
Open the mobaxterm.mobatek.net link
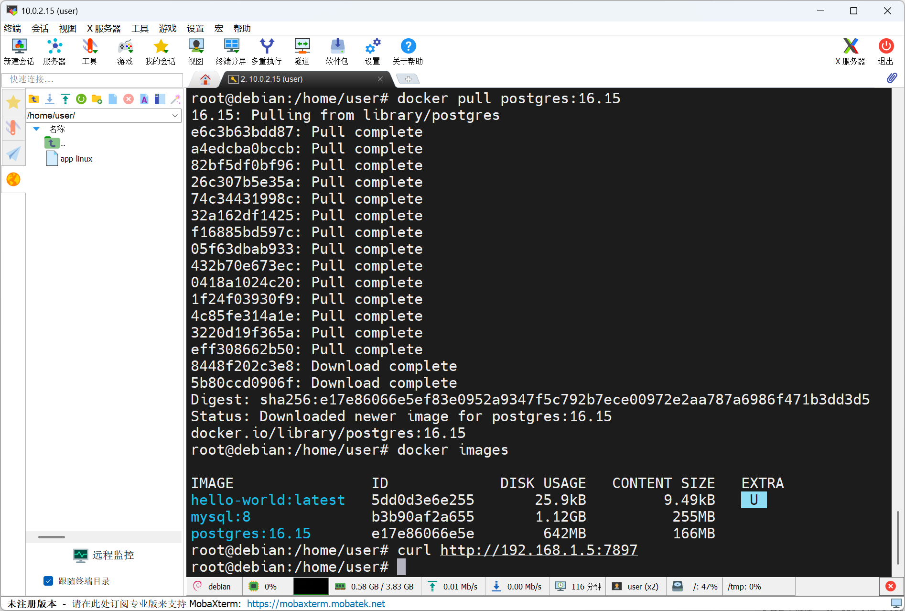[x=316, y=604]
